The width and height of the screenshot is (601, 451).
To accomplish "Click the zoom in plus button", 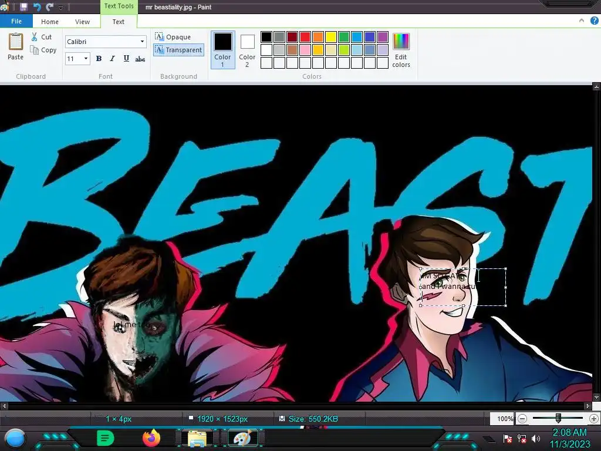I will (x=594, y=419).
